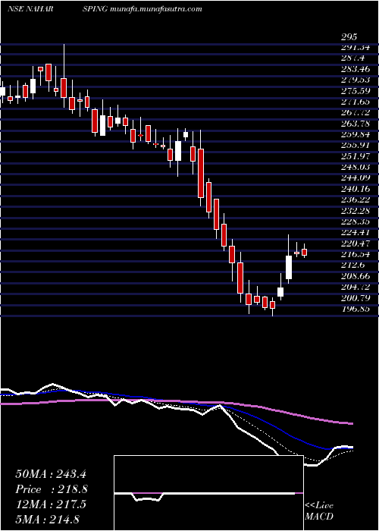This screenshot has width=379, height=531.
Task: Click the 271.65 price axis label
Action: [356, 102]
